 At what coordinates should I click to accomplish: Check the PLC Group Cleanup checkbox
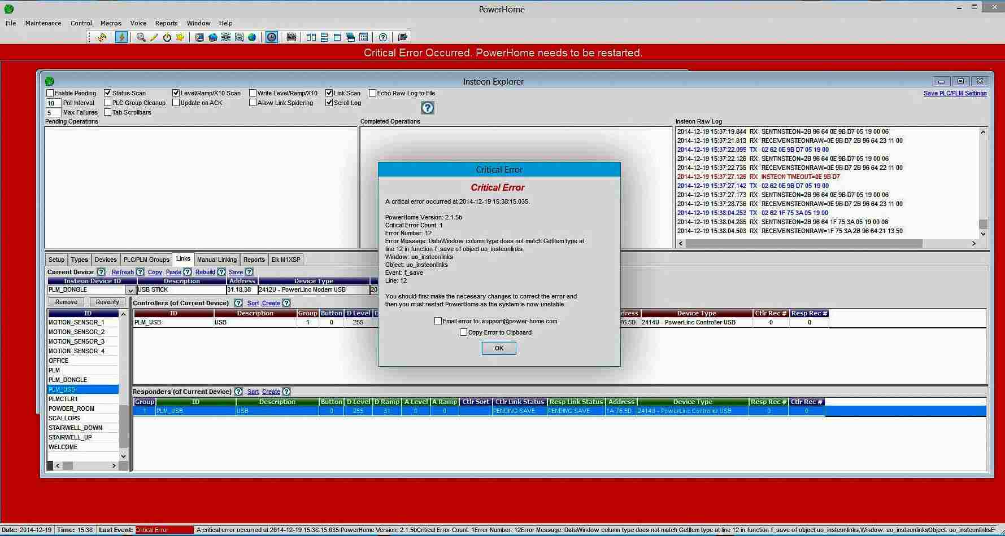click(108, 103)
